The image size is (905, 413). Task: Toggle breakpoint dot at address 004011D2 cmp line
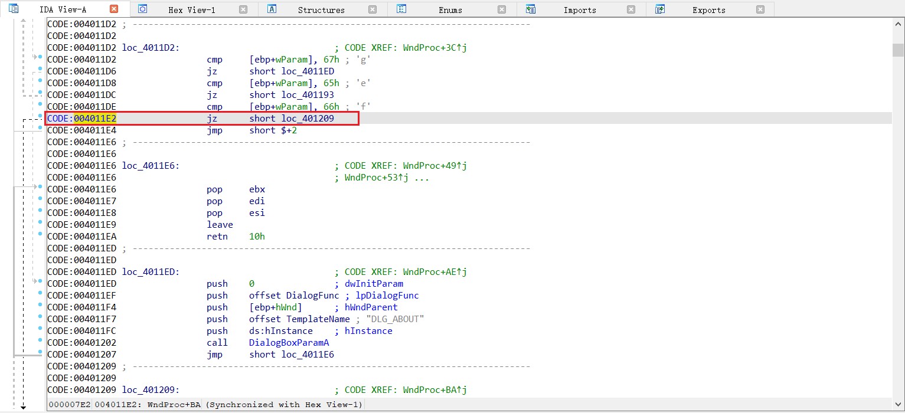tap(40, 57)
